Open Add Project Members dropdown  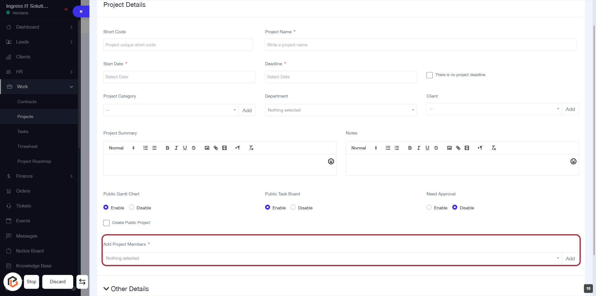332,258
